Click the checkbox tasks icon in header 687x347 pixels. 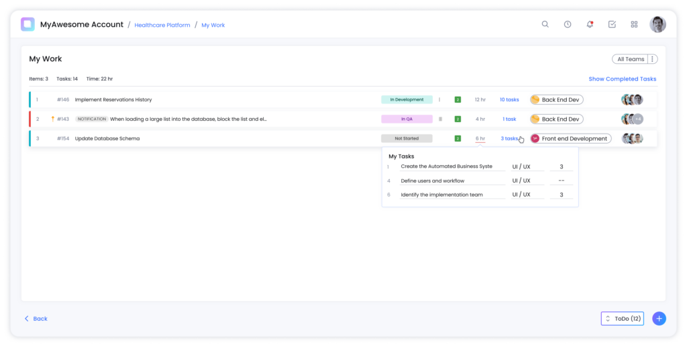pos(612,24)
